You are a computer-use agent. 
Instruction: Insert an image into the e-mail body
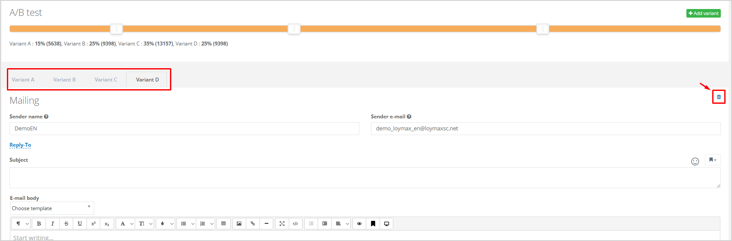coord(239,224)
